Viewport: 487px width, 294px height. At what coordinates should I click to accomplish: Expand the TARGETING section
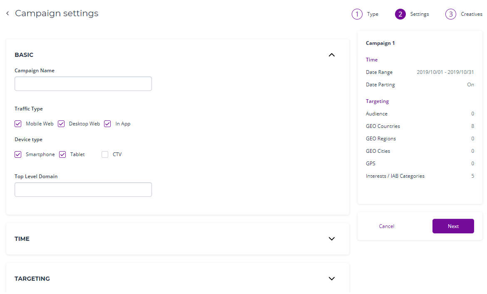point(332,278)
